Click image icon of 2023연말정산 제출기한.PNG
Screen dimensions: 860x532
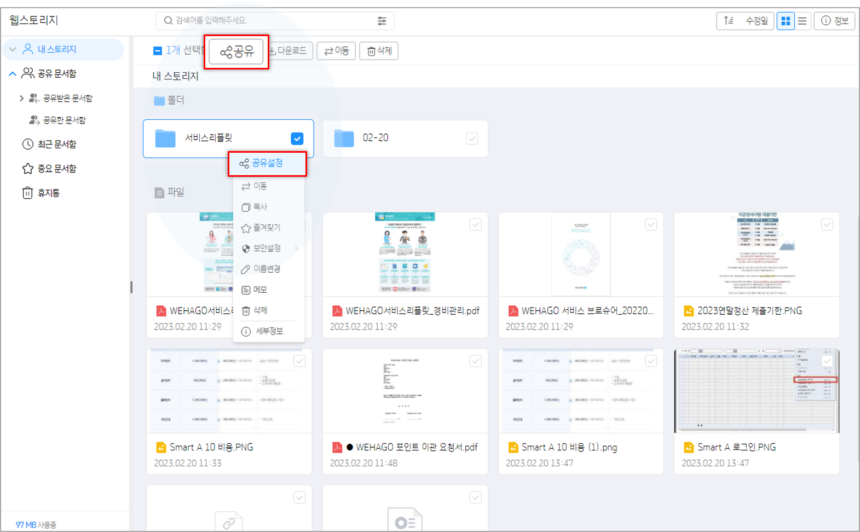pyautogui.click(x=689, y=311)
